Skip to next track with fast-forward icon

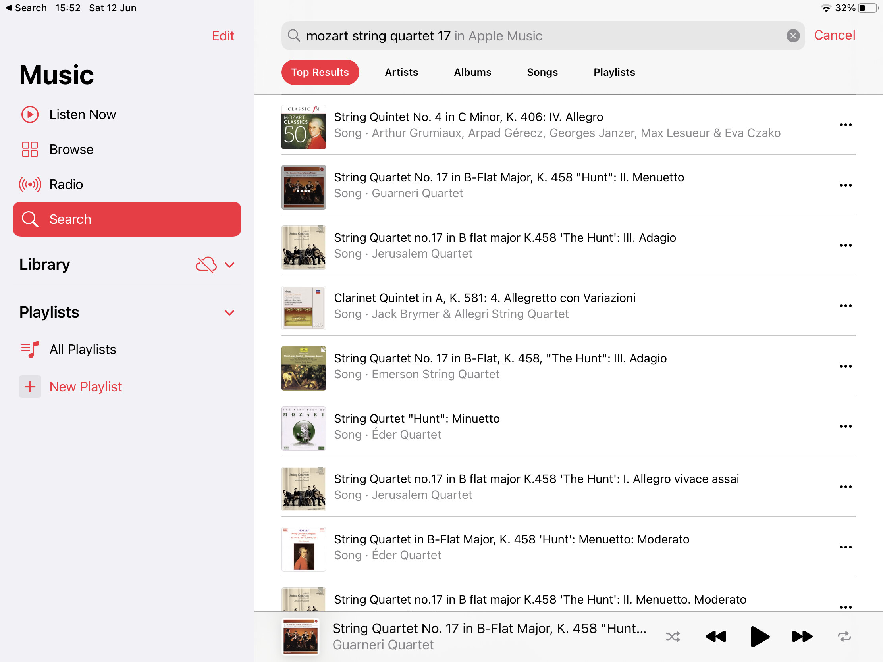tap(802, 637)
